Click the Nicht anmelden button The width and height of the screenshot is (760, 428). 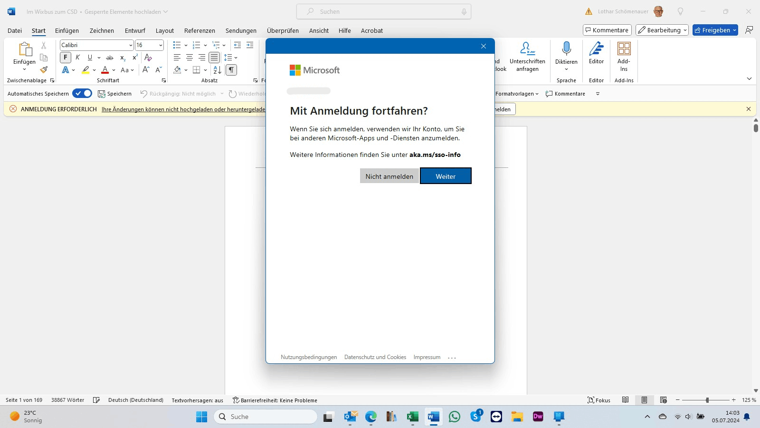pyautogui.click(x=389, y=176)
